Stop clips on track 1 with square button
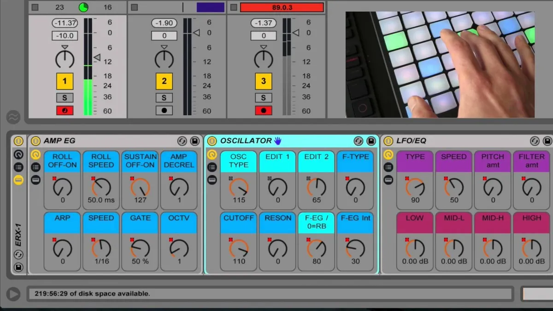553x311 pixels. (35, 7)
